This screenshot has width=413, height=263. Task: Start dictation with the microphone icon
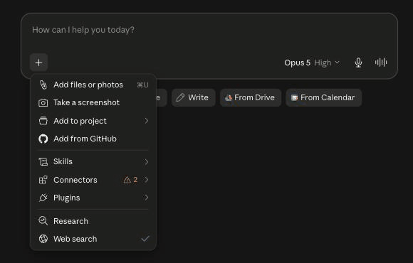coord(358,63)
